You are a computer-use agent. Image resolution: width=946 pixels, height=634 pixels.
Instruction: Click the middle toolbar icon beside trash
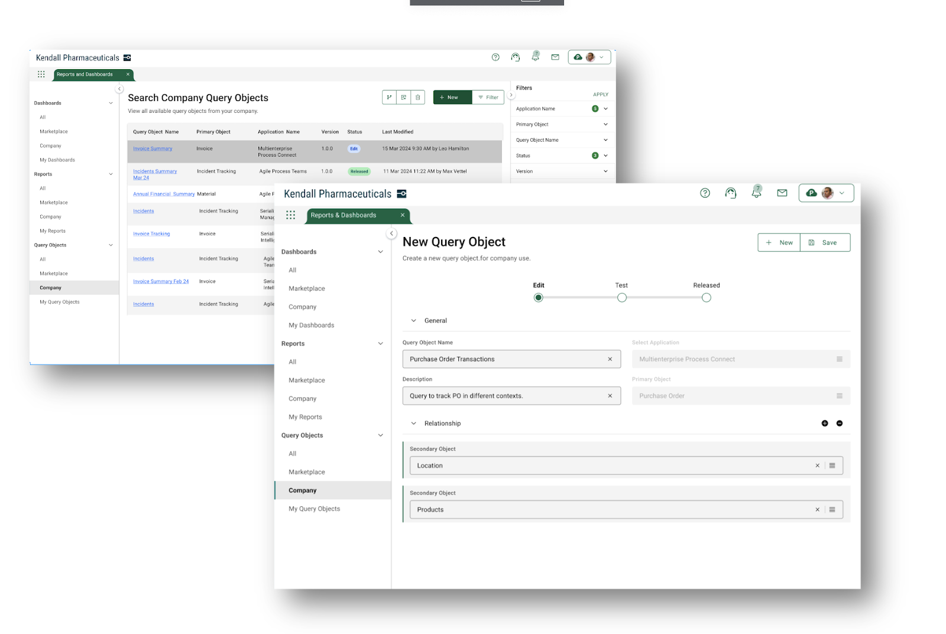click(404, 97)
